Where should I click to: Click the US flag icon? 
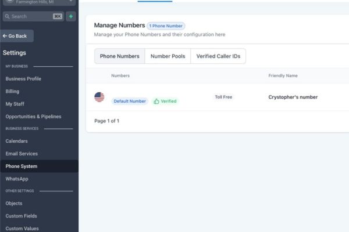tap(99, 97)
